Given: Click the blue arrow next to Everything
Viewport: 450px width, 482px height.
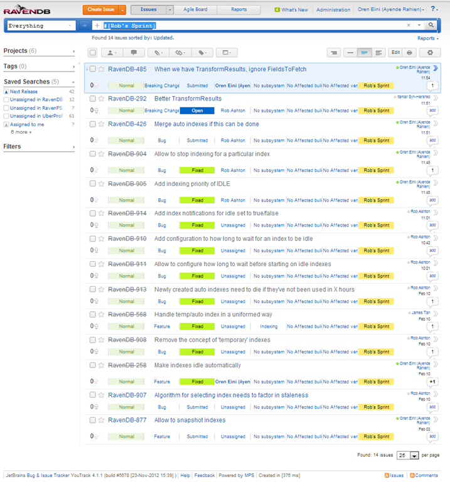Looking at the screenshot, I should [84, 26].
